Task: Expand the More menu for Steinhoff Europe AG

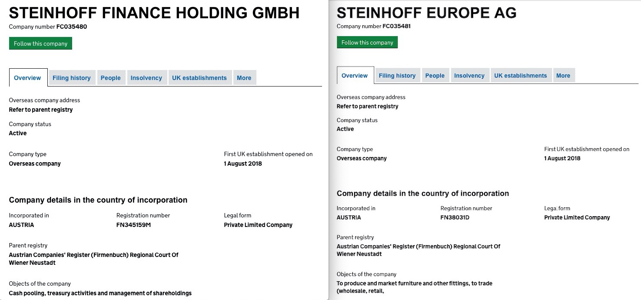Action: pyautogui.click(x=563, y=75)
